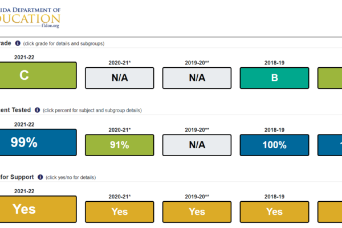Open 2020-21 Yes support details

coord(119,211)
